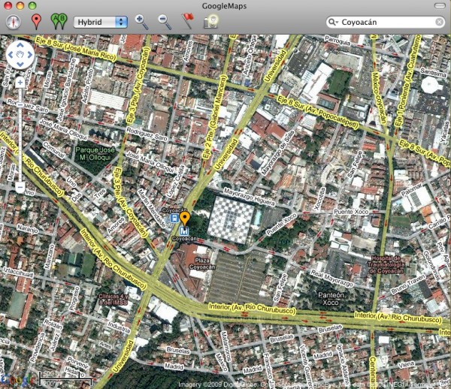Click the zoom out magnifier toolbar icon
This screenshot has width=451, height=389.
165,22
